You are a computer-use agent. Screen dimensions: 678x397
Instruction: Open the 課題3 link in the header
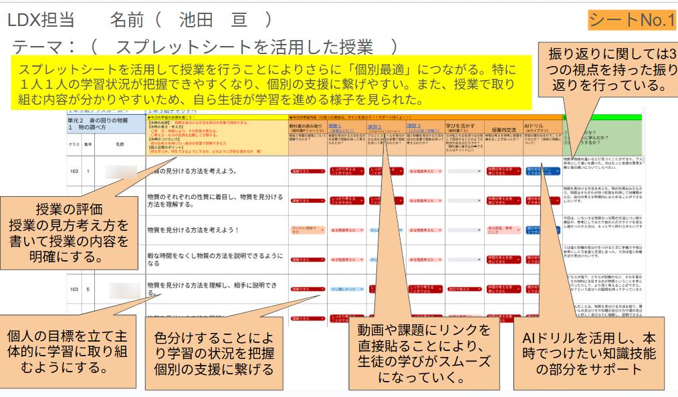click(415, 125)
